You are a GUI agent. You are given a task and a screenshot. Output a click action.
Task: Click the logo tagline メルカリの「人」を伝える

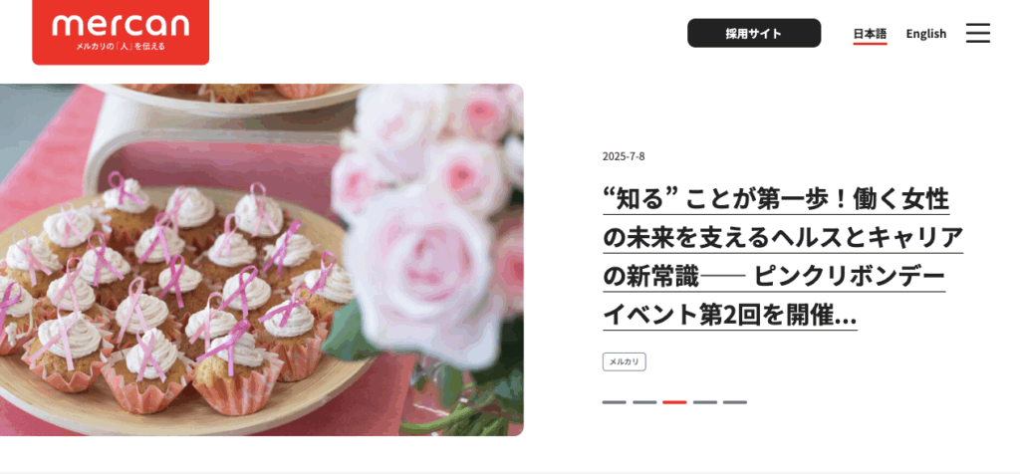[x=121, y=46]
